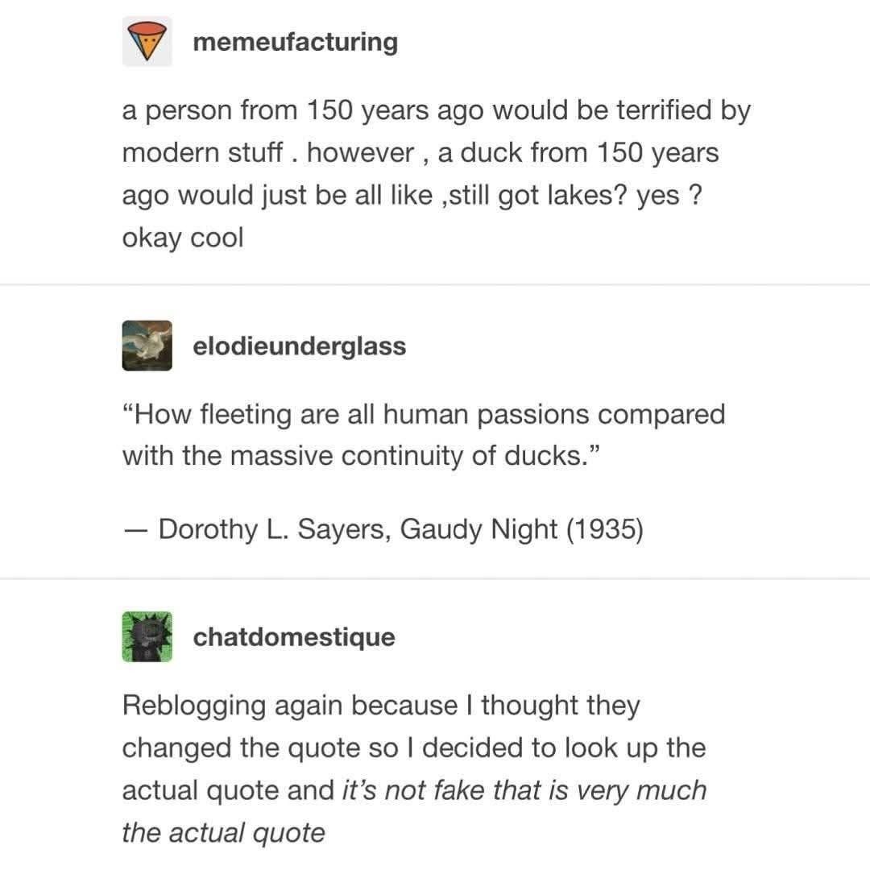Click the "Reblogging again because I thought" line
870x870 pixels.
[x=381, y=706]
